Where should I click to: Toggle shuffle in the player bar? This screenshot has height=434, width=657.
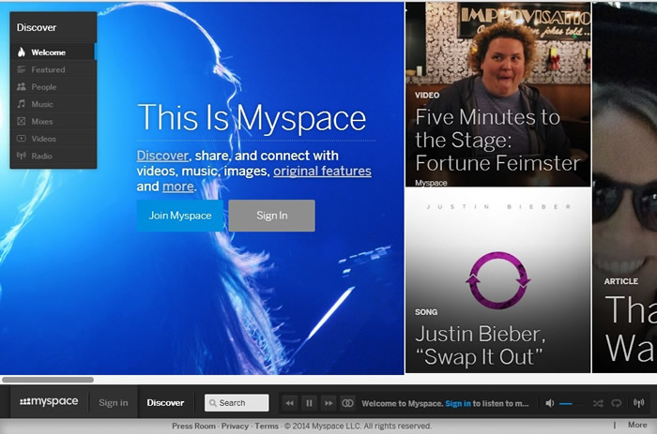598,403
